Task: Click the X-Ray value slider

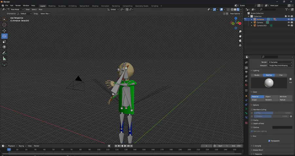Action: pos(272,113)
